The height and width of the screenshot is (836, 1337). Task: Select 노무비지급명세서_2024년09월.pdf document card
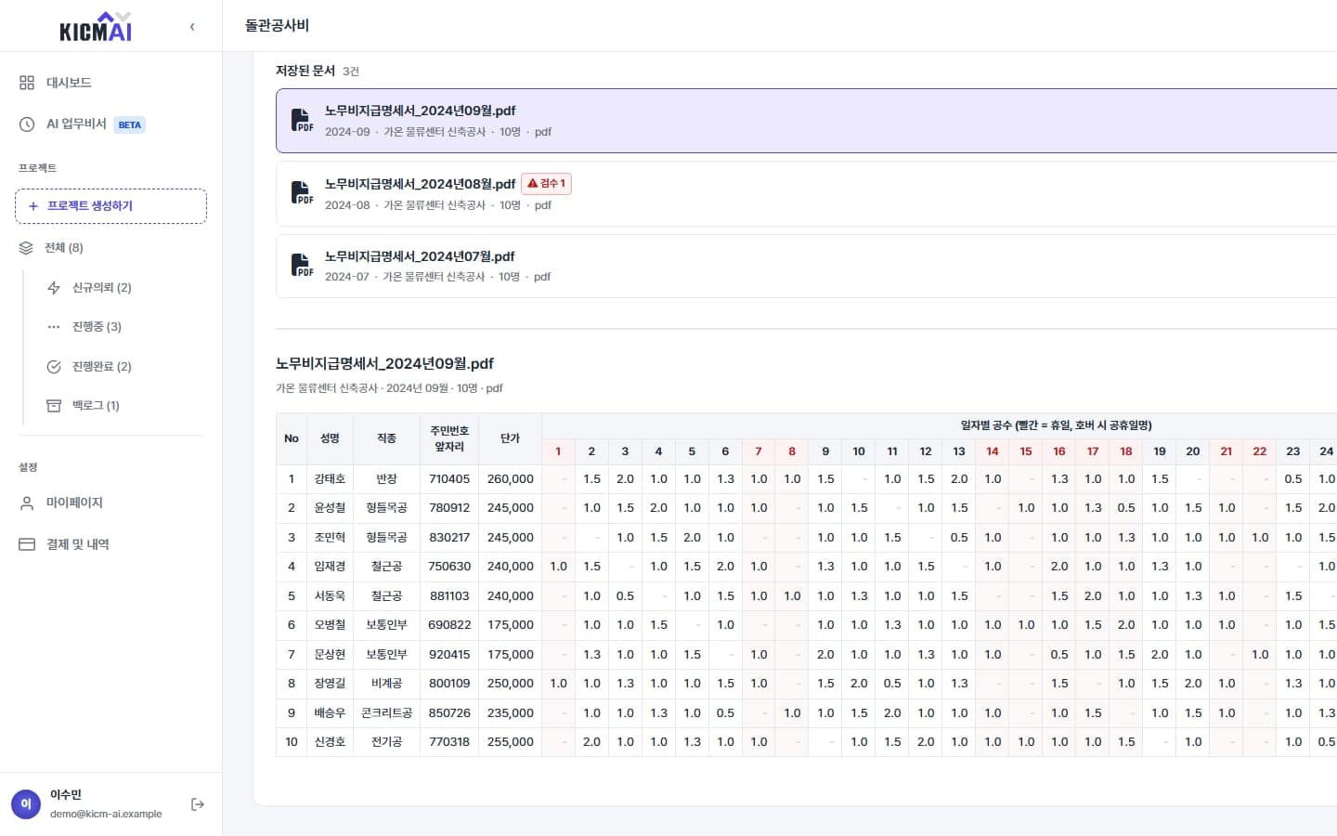point(806,121)
